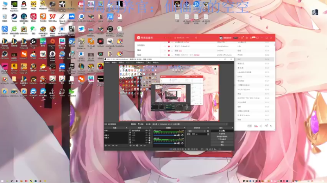Click 退出 button in OBS Controls
This screenshot has height=183, width=327.
[x=222, y=145]
